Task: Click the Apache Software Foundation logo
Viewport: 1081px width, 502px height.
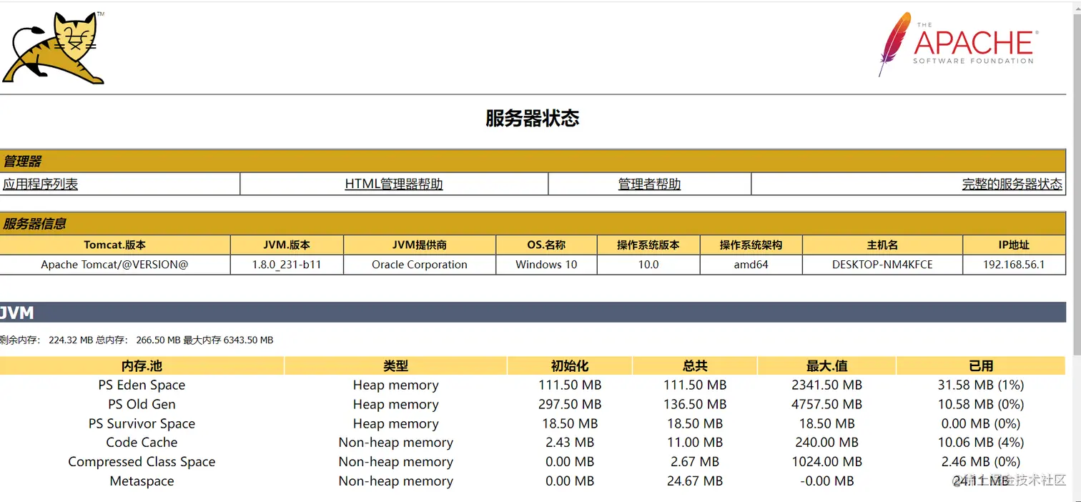Action: [x=958, y=44]
